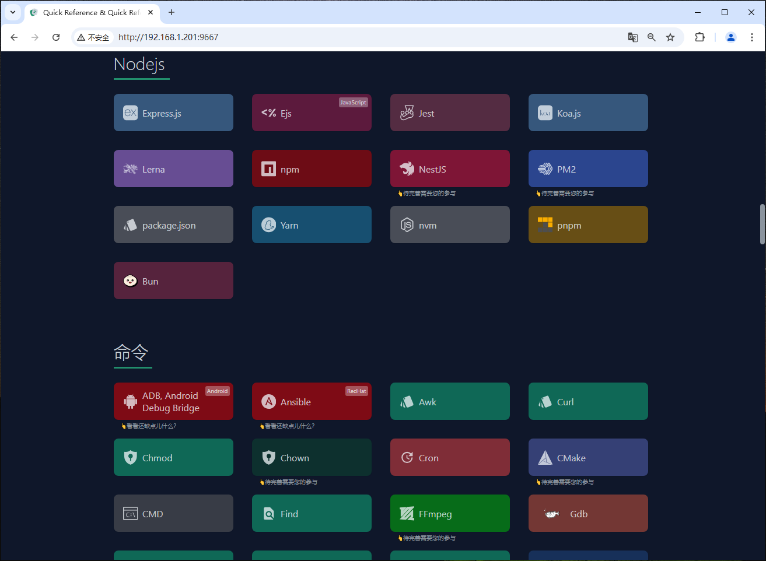This screenshot has width=766, height=561.
Task: Open the Chrome three-dot menu
Action: [752, 37]
